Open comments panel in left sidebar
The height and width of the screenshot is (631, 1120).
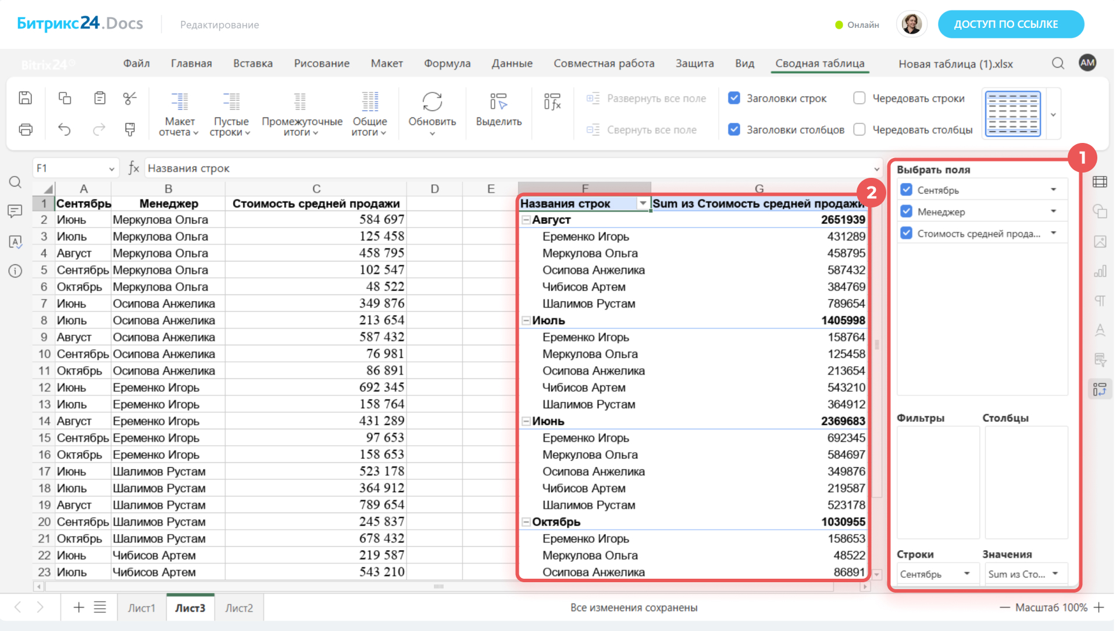(15, 211)
